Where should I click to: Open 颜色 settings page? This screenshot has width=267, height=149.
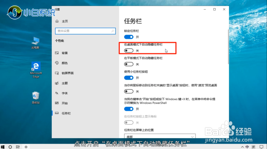click(65, 63)
